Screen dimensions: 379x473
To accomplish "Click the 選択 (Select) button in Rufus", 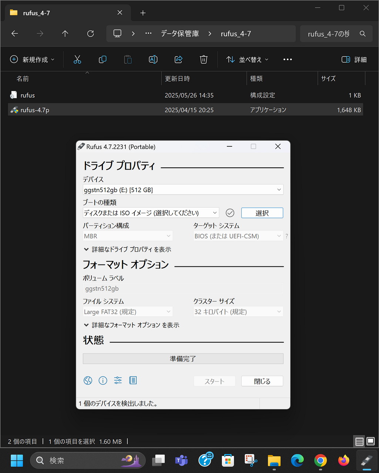I will click(x=262, y=213).
